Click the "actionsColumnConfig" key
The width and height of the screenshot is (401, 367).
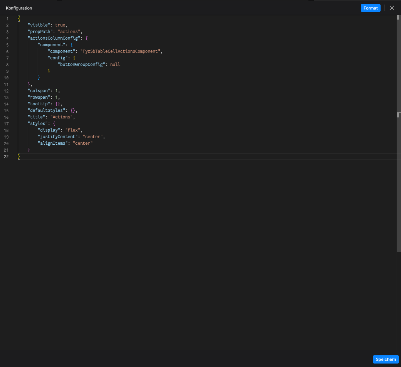(x=54, y=38)
